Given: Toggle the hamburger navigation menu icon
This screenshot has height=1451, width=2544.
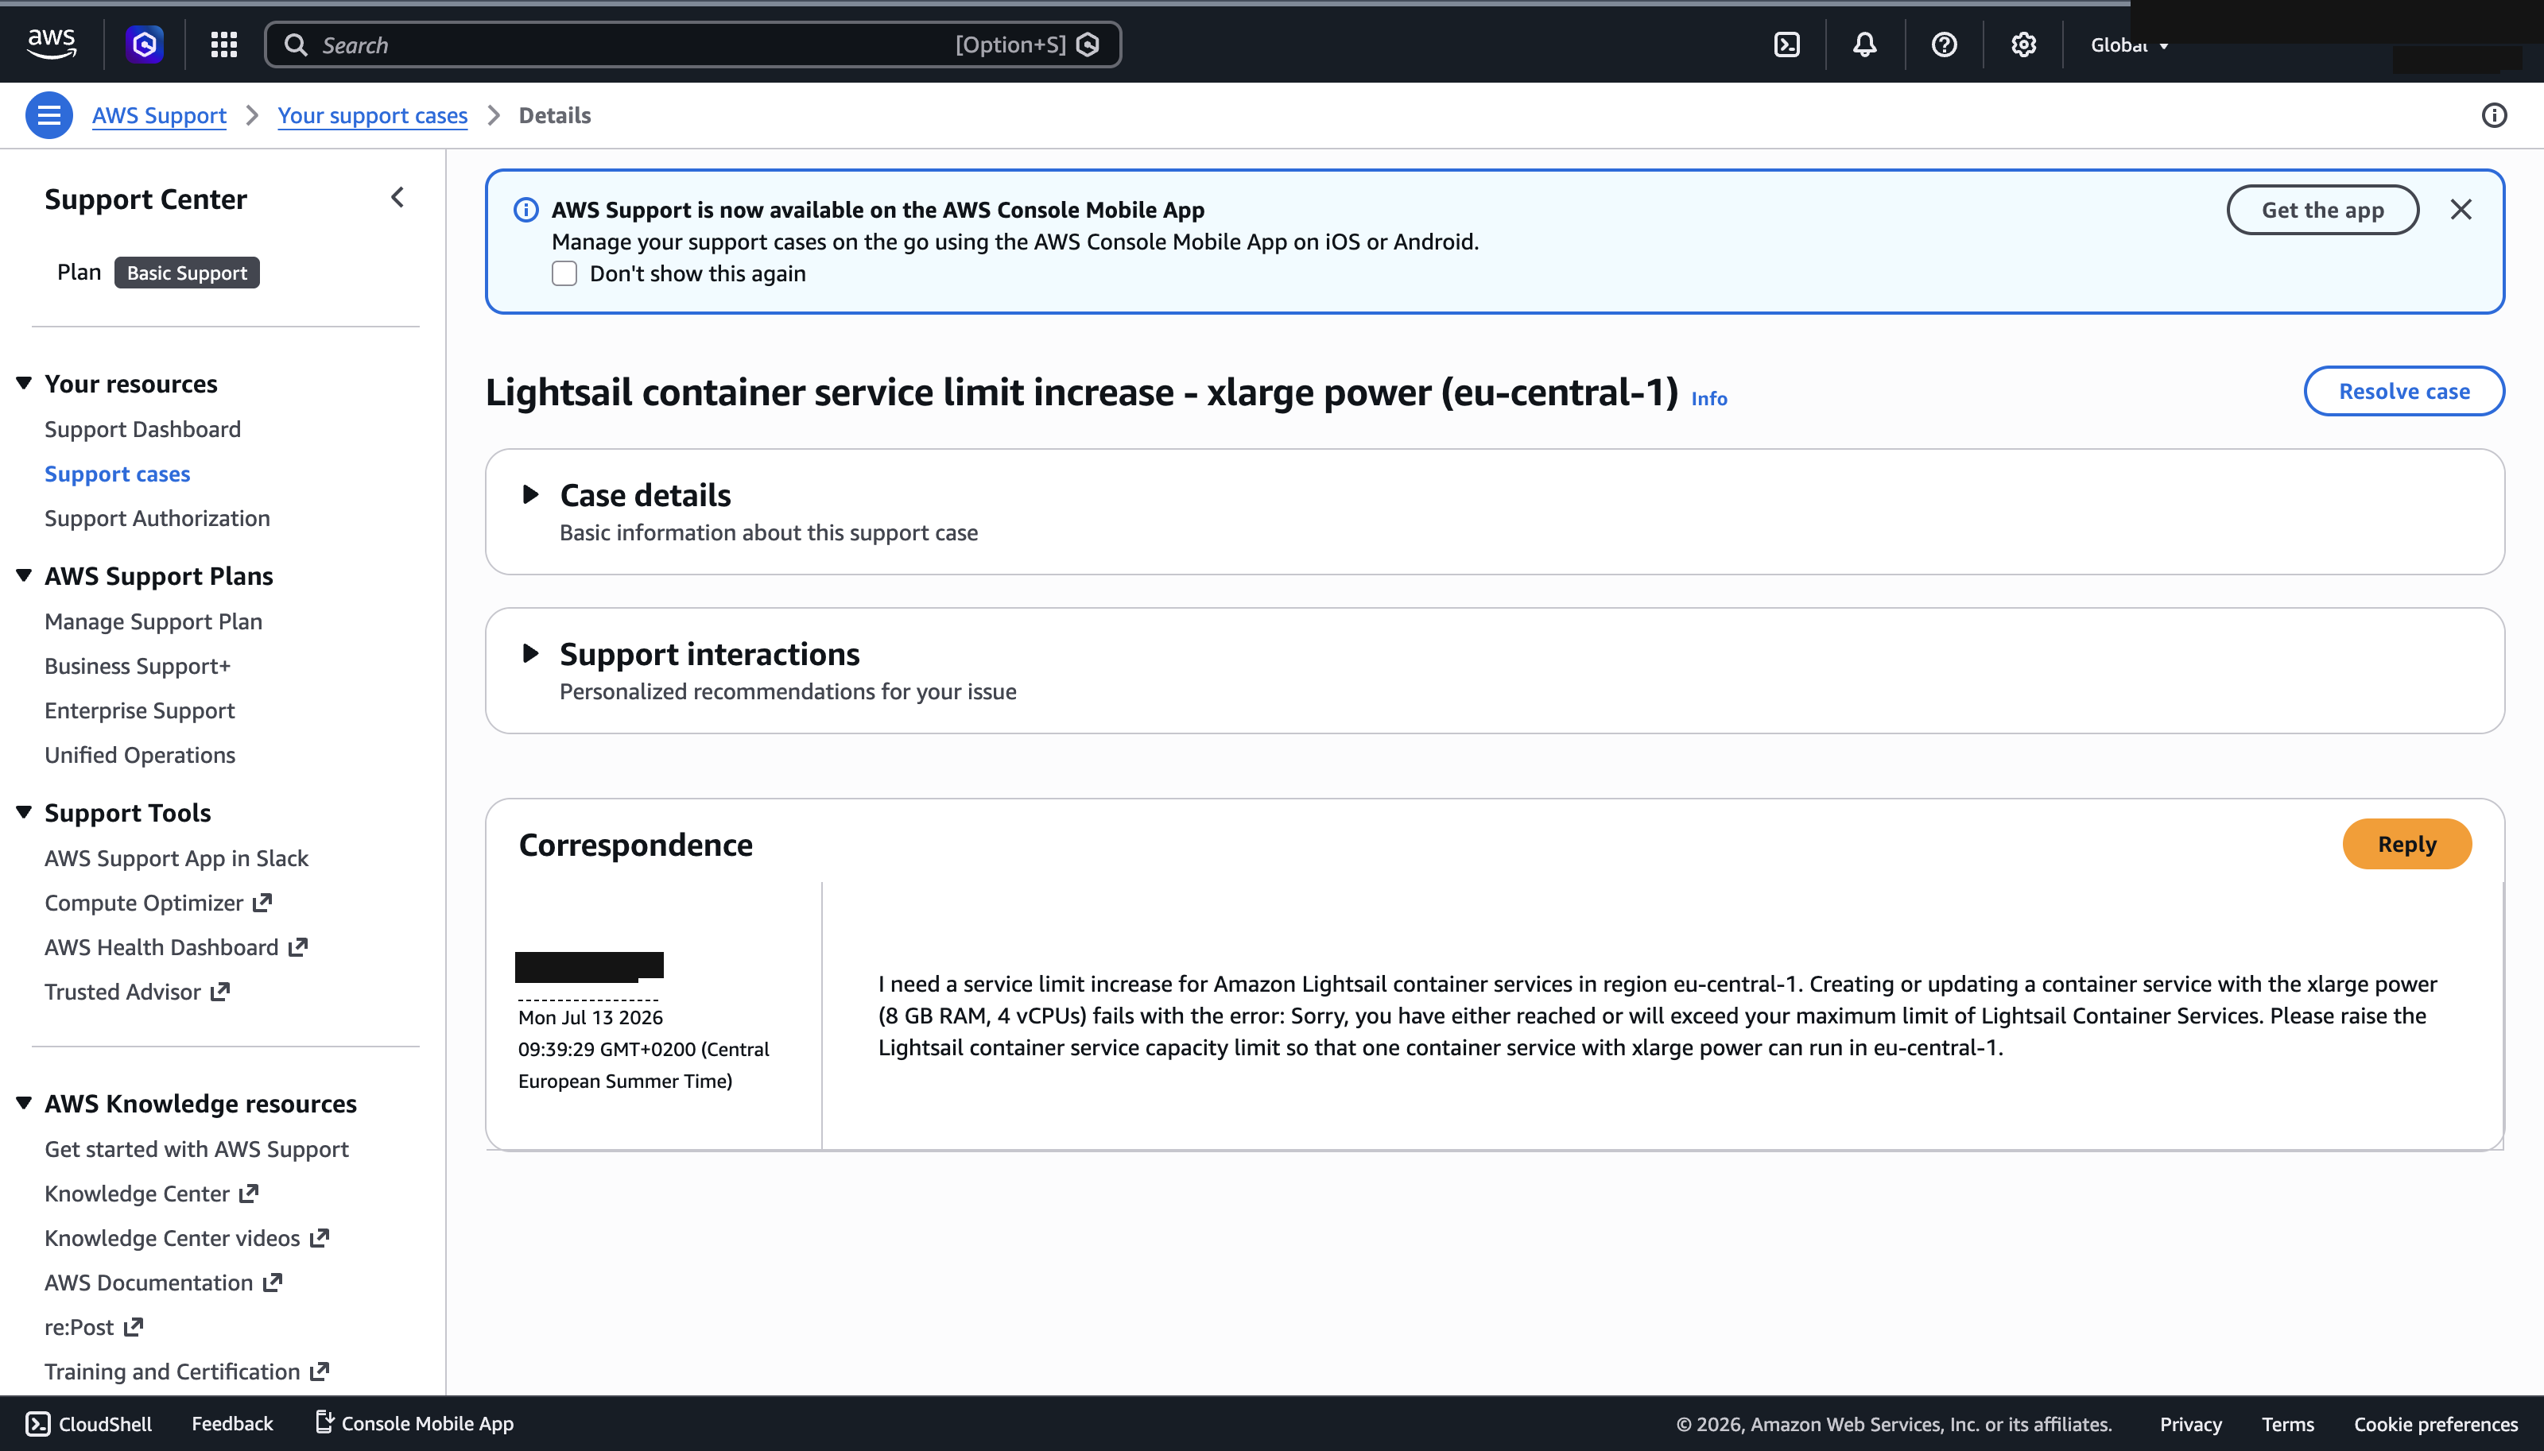Looking at the screenshot, I should 48,115.
